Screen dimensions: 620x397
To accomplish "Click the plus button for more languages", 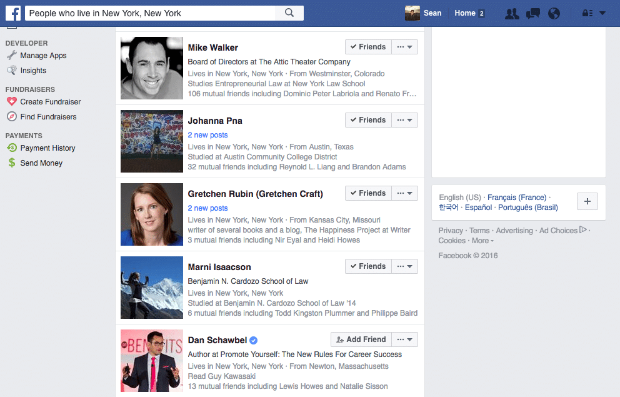I will point(587,201).
